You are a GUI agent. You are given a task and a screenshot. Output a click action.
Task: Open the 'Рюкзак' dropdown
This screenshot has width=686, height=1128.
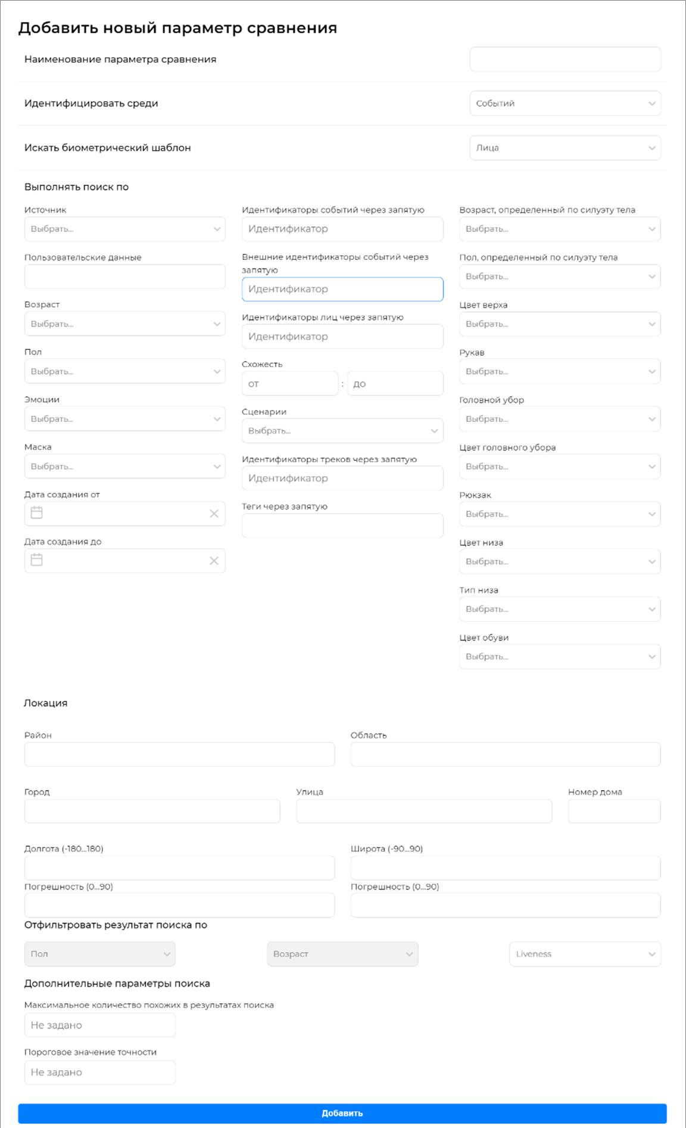[559, 514]
